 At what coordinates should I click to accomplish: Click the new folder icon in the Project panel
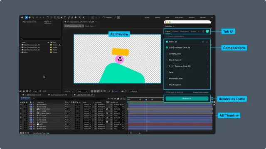click(24, 91)
